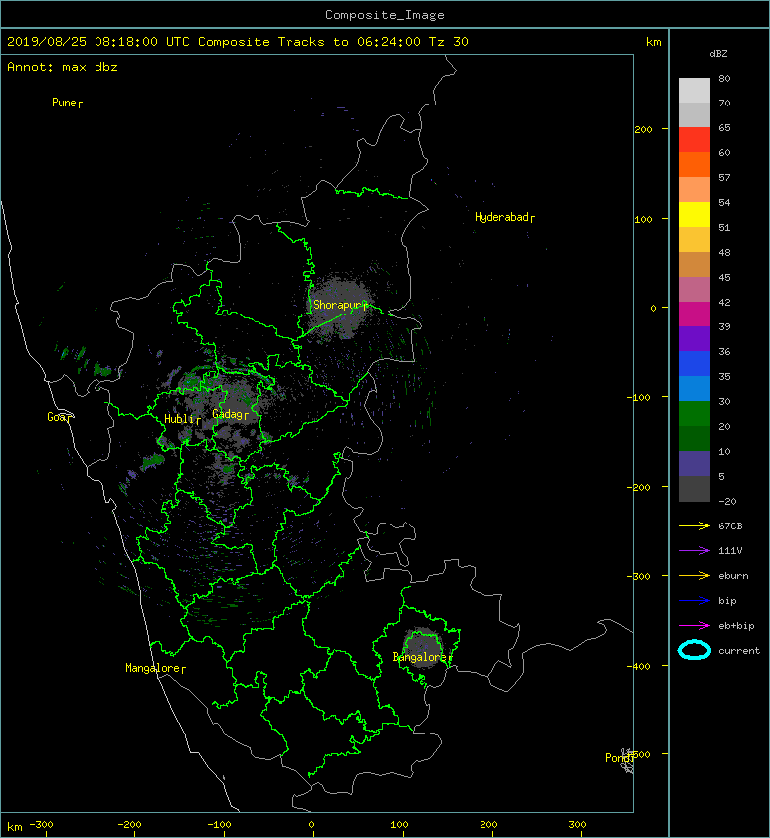
Task: Click the cyan current ellipse symbol
Action: pyautogui.click(x=694, y=650)
